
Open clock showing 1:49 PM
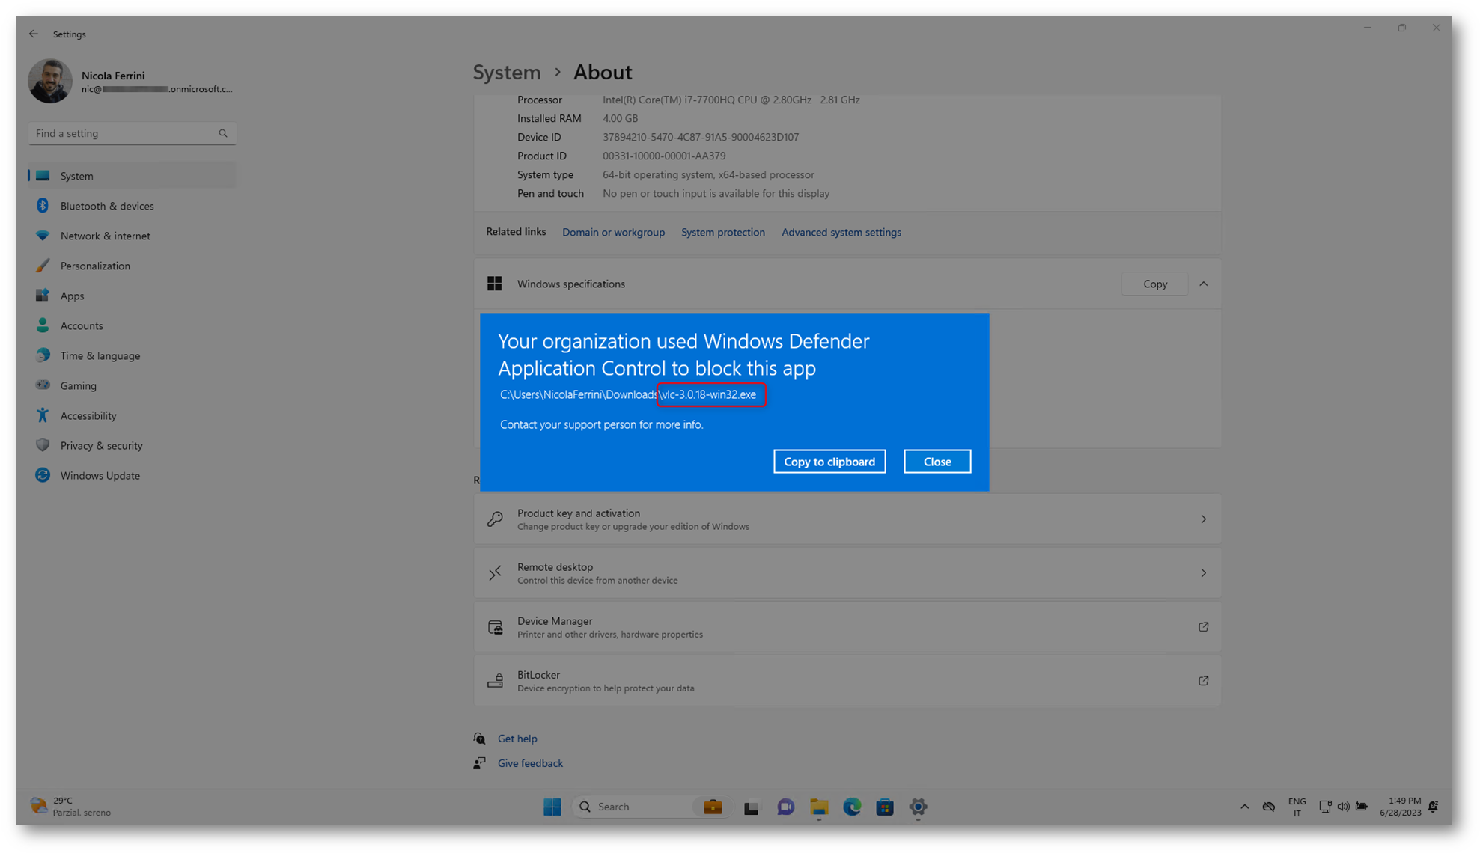coord(1400,807)
